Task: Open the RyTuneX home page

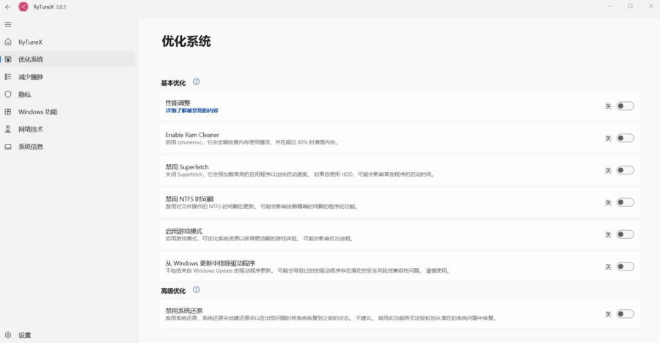Action: point(67,42)
